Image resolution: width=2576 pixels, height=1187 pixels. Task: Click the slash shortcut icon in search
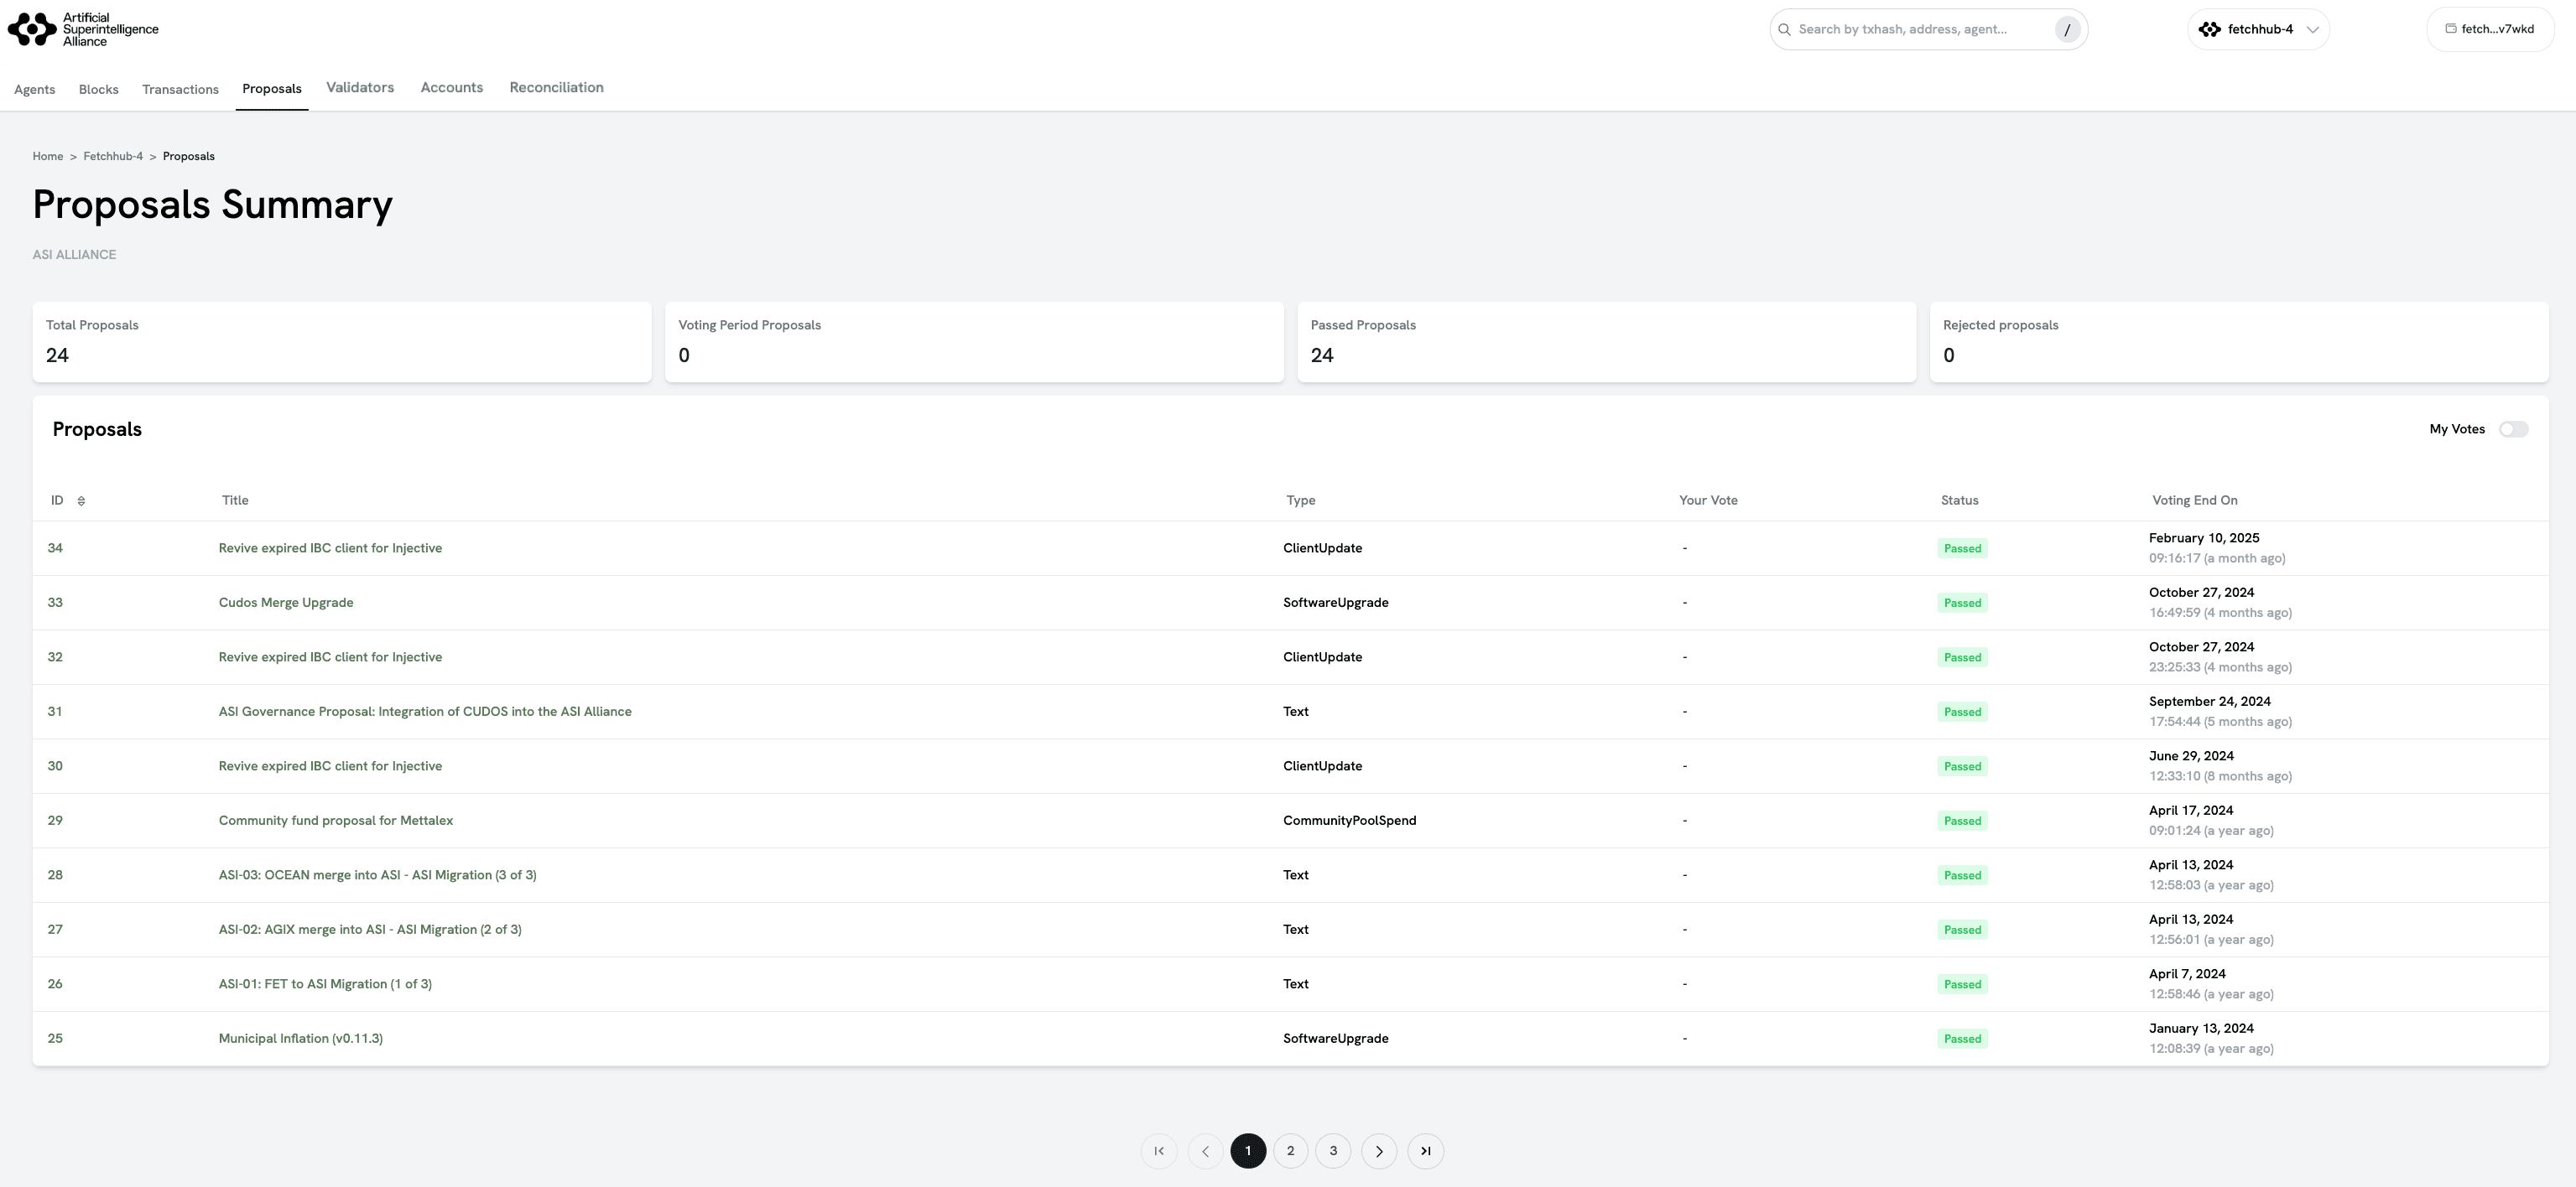click(2067, 30)
